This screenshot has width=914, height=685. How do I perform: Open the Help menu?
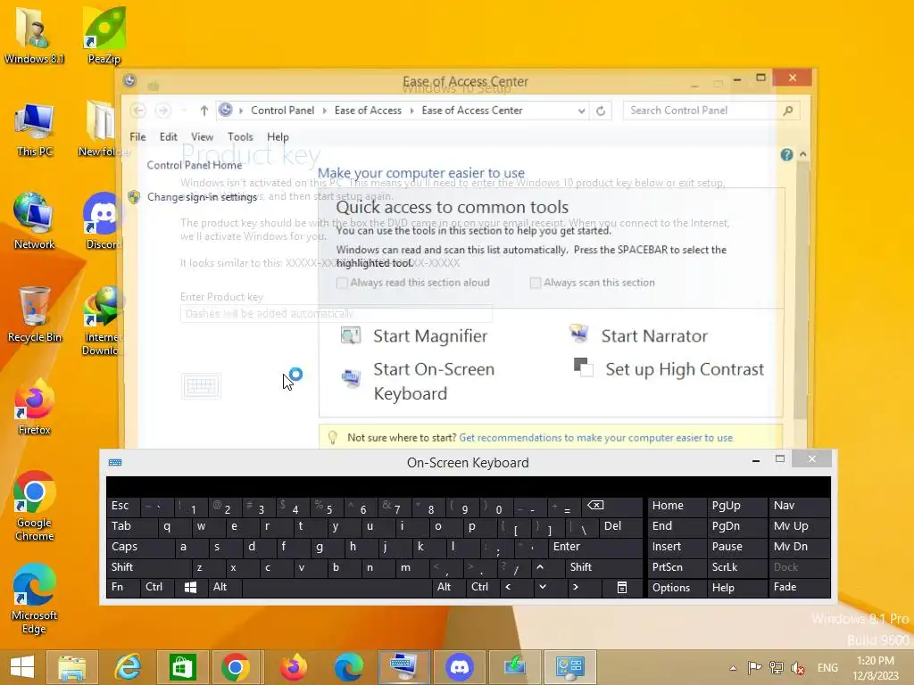point(278,136)
